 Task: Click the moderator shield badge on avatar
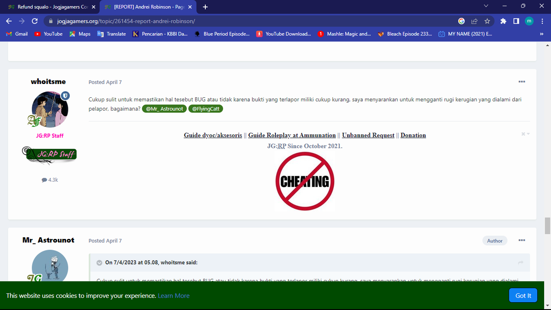pos(65,96)
